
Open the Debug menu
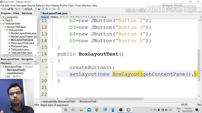point(55,6)
